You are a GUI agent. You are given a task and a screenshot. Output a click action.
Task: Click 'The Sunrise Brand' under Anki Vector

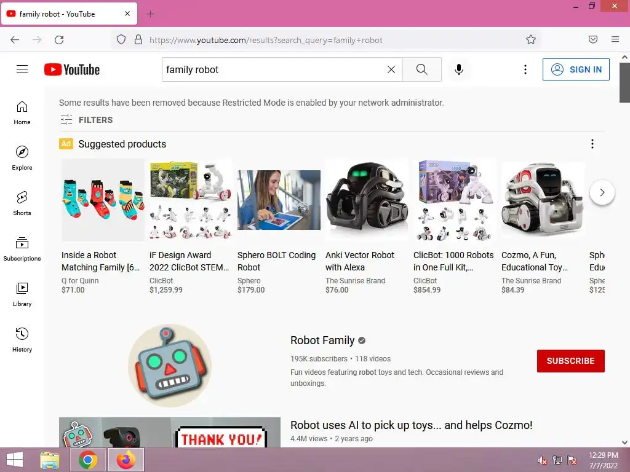355,280
